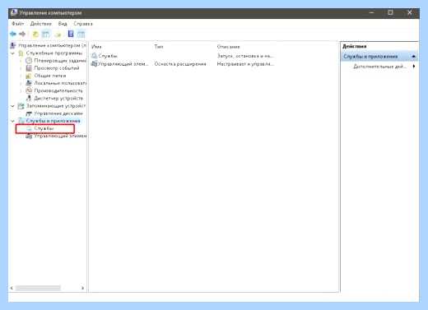Screen dimensions: 428x310
Task: Click the Export List toolbar icon
Action: [x=58, y=35]
